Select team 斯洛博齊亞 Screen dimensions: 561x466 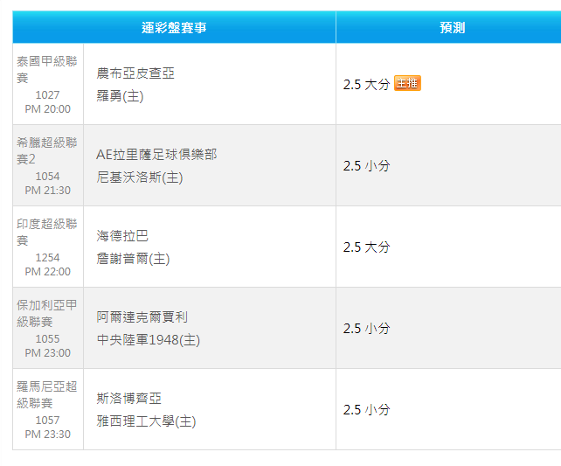128,399
